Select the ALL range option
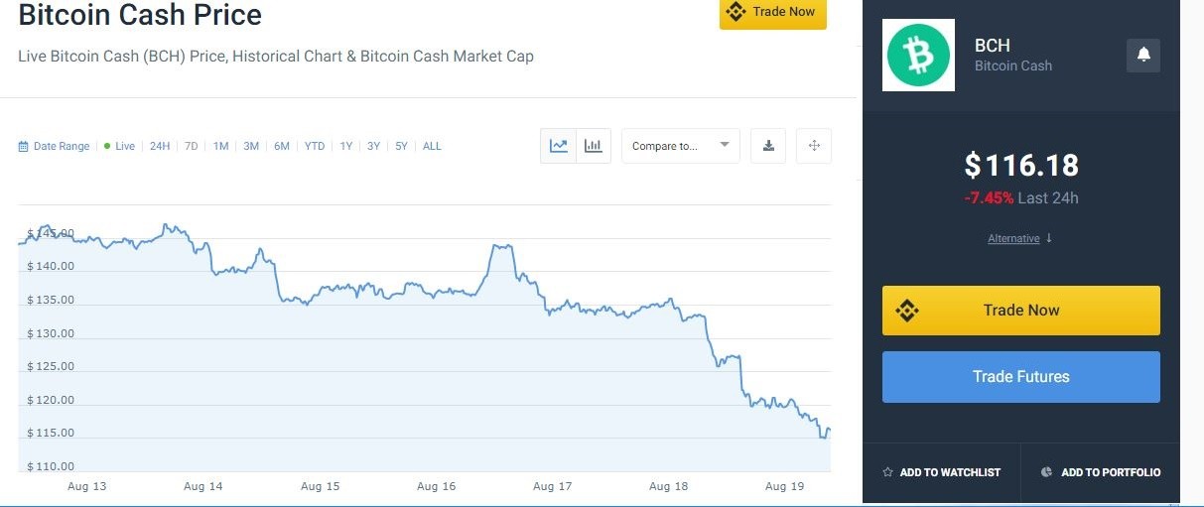The image size is (1204, 507). [x=432, y=146]
